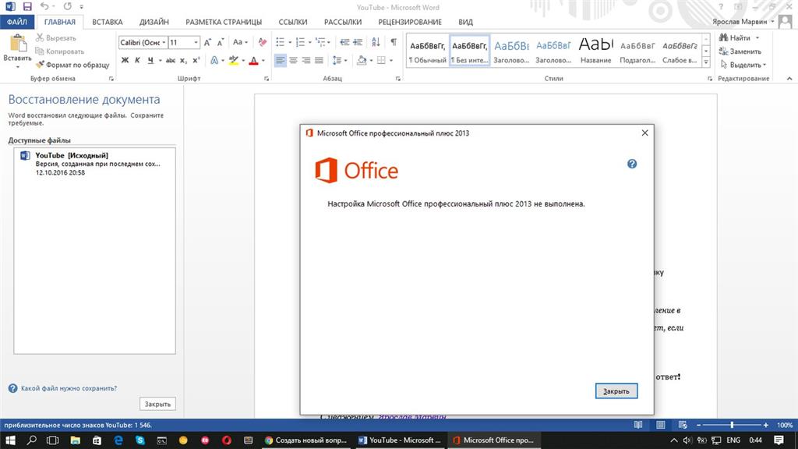Toggle strikethrough (abc) formatting

click(x=171, y=60)
